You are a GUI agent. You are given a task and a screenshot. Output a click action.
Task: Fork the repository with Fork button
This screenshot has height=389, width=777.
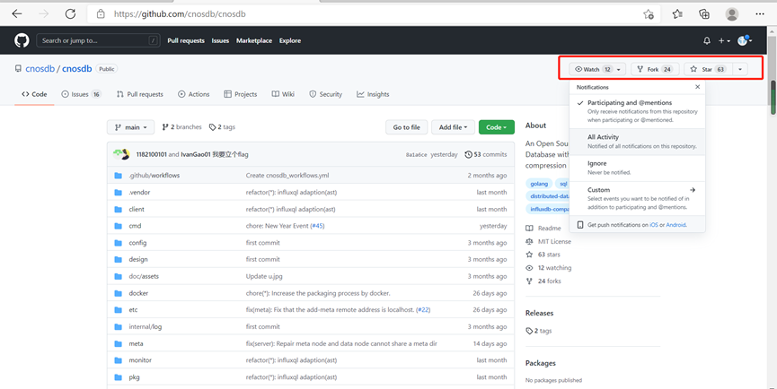tap(654, 69)
